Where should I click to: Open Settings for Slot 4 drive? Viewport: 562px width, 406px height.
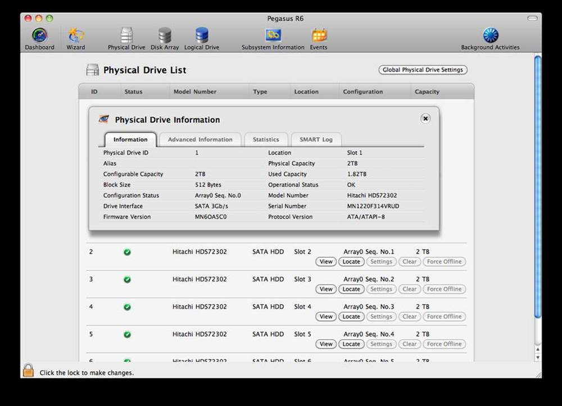(x=382, y=317)
